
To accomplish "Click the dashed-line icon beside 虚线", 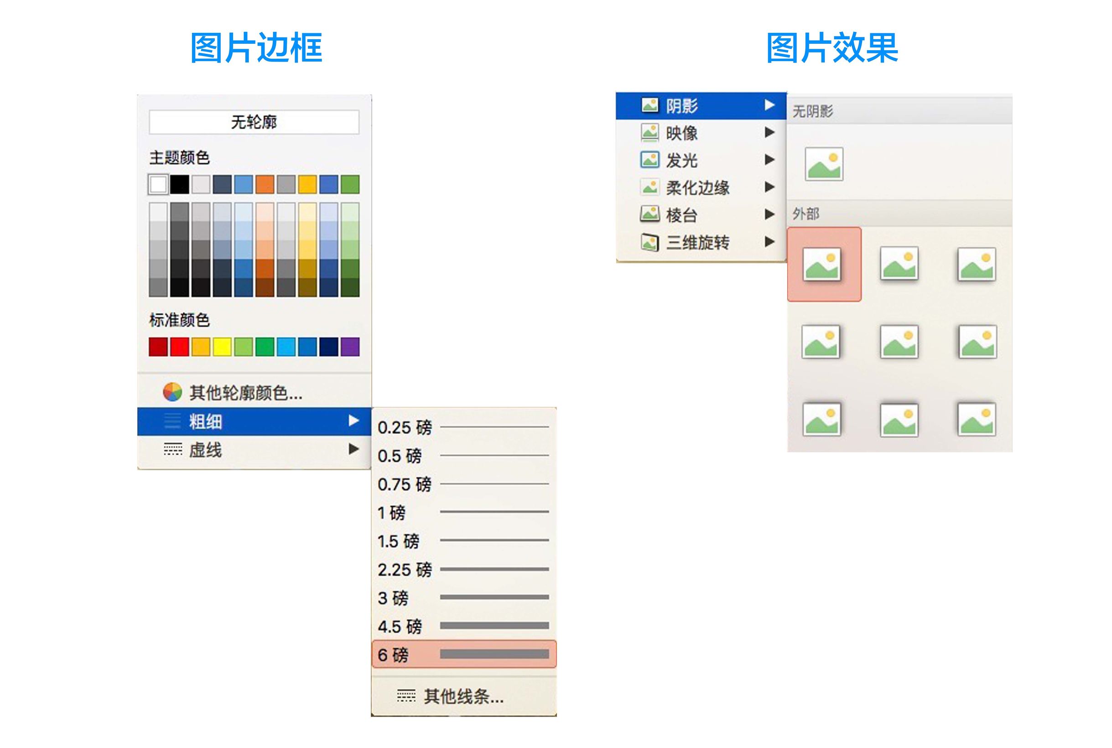I will (172, 449).
